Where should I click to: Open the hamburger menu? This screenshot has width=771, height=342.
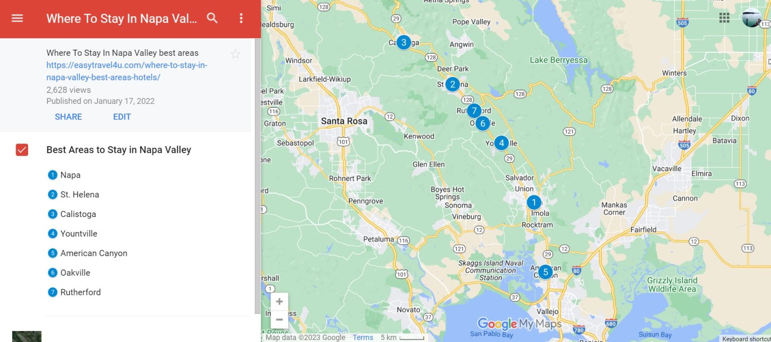point(17,18)
